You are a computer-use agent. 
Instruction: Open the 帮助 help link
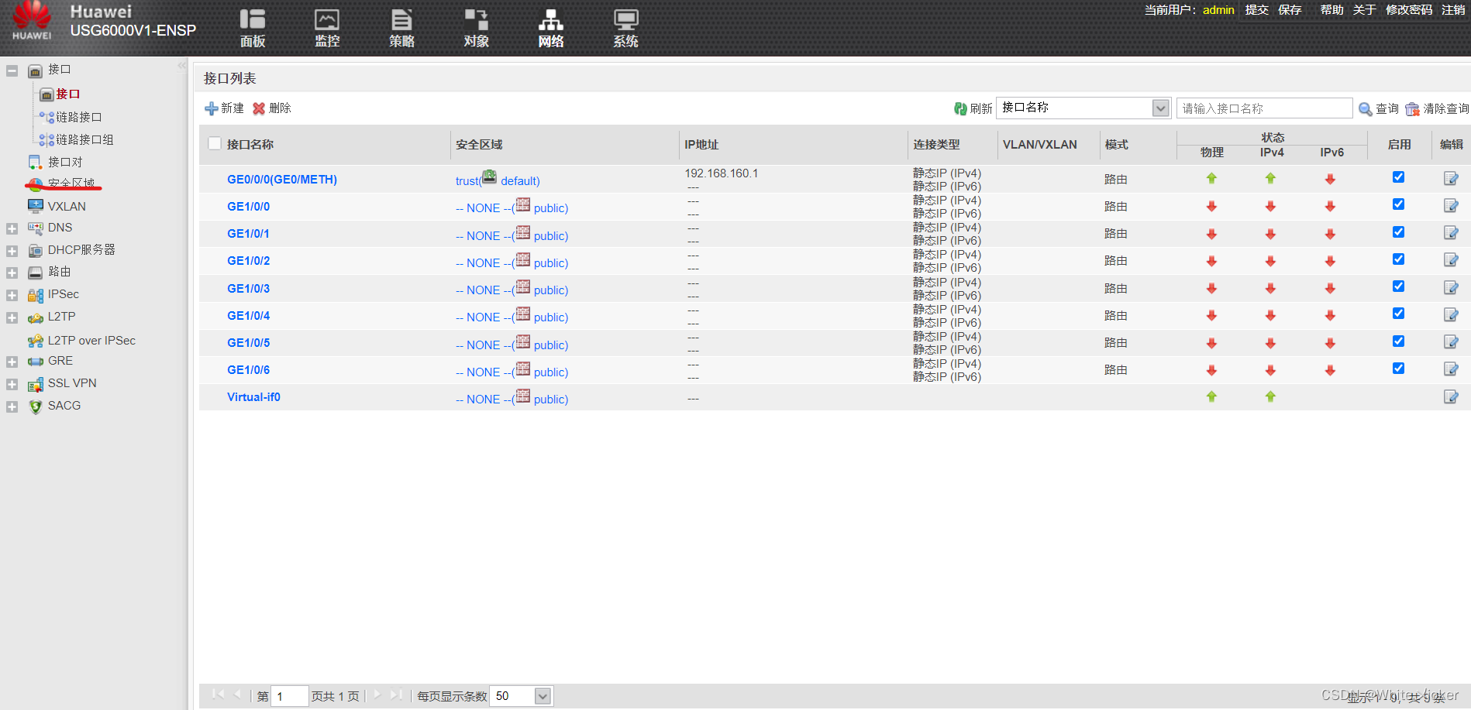[1331, 10]
